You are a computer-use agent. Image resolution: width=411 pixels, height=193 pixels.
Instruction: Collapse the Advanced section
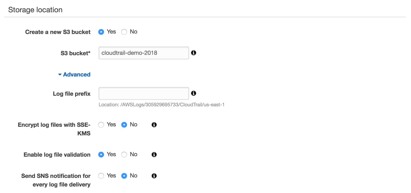coord(74,75)
